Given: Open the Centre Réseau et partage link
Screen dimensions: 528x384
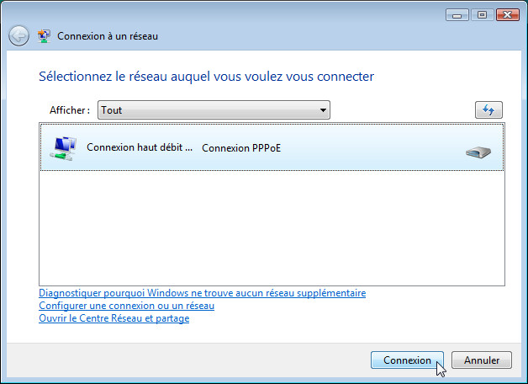Looking at the screenshot, I should coord(114,318).
